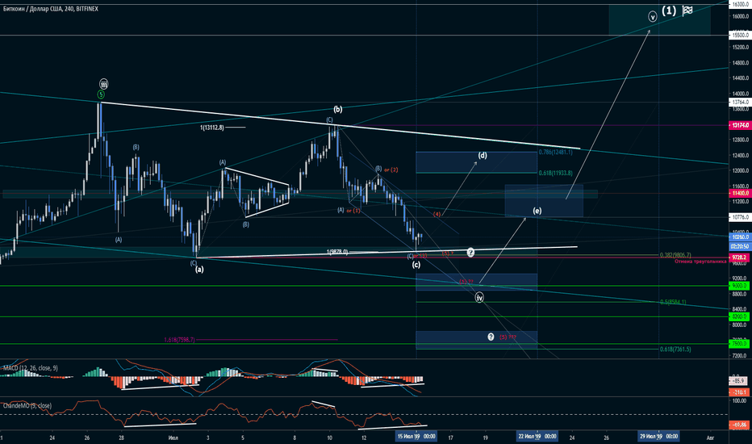Screen dimensions: 752x444
Task: Click the (C) label below (b)
Action: 329,120
